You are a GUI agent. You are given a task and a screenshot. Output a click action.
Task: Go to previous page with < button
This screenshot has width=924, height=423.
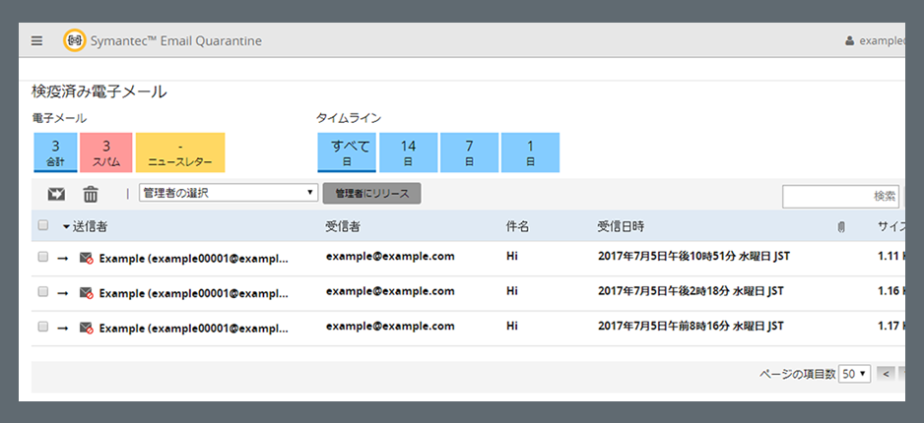pyautogui.click(x=886, y=374)
